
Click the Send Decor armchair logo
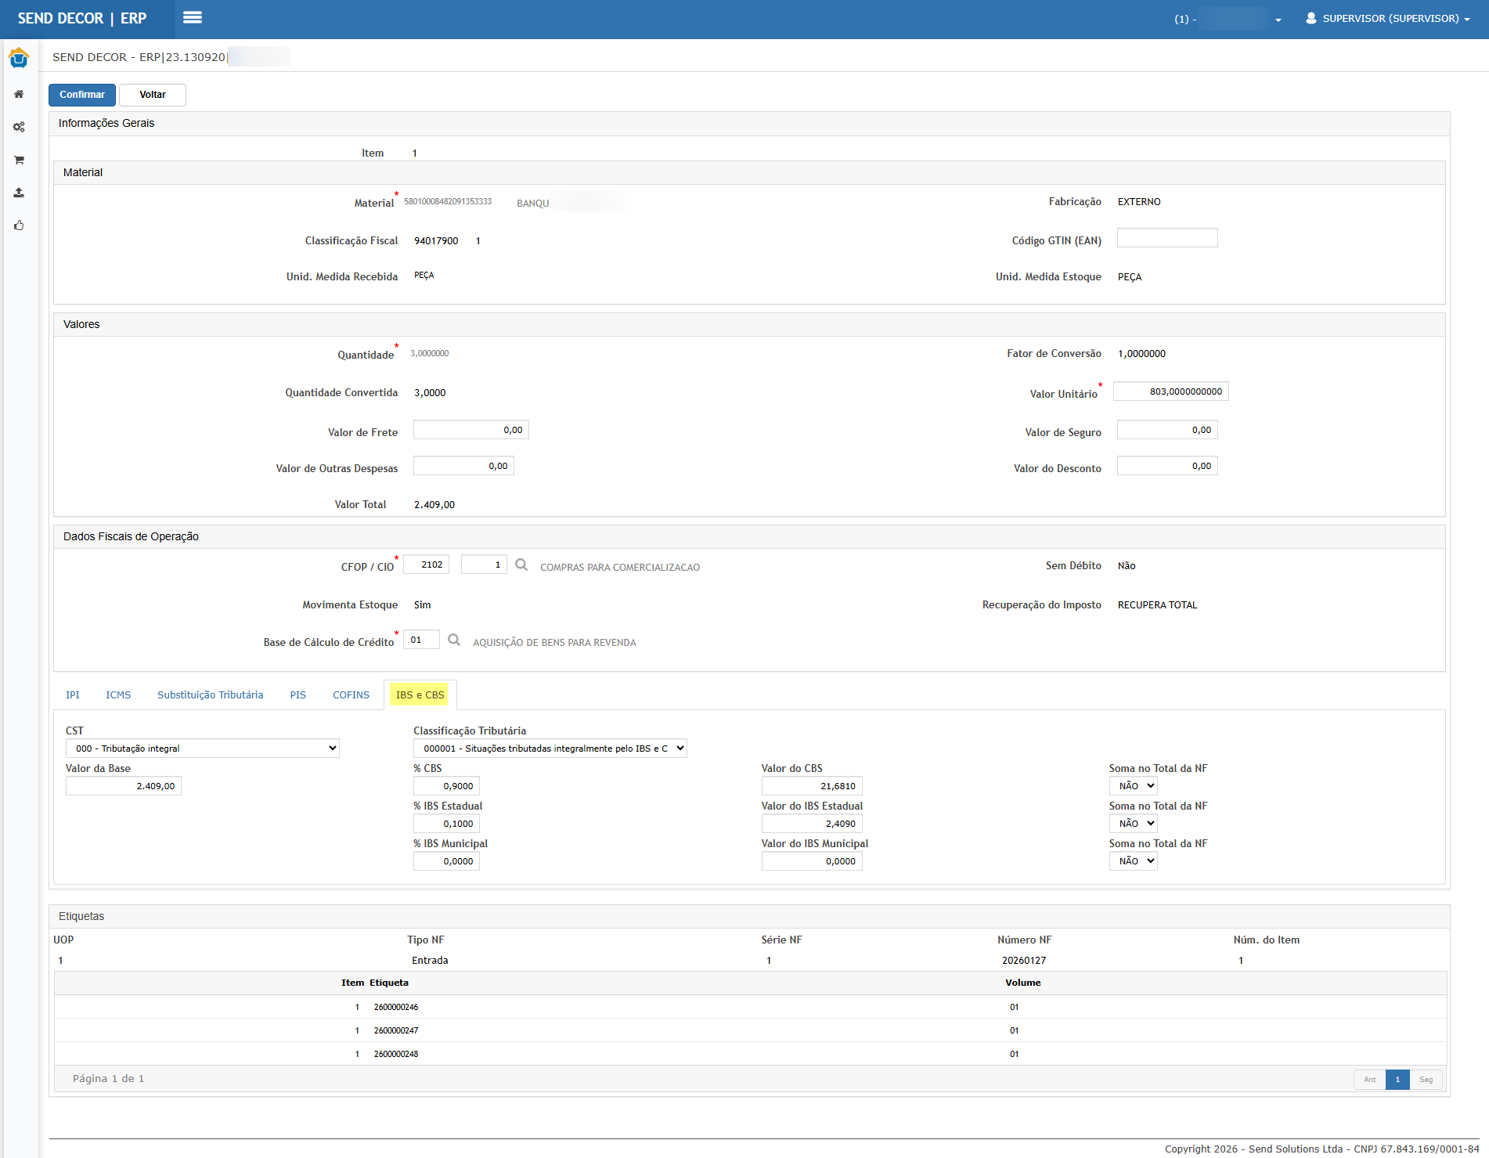pyautogui.click(x=19, y=58)
